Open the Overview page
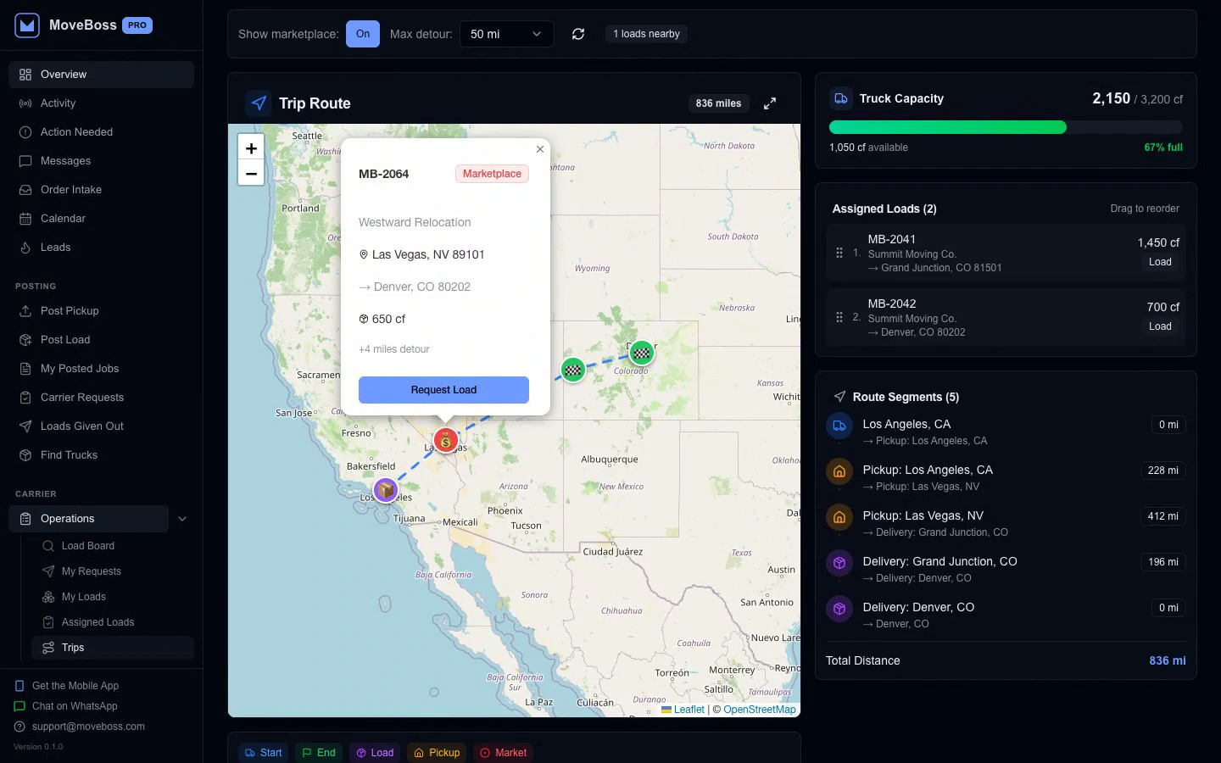The width and height of the screenshot is (1221, 763). [101, 75]
